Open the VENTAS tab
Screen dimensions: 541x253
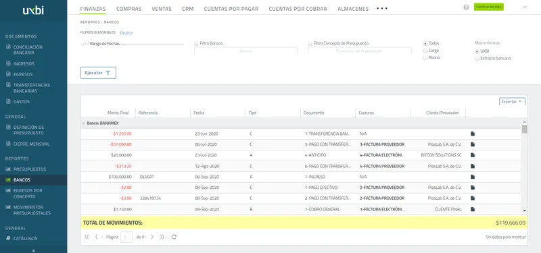pos(162,9)
